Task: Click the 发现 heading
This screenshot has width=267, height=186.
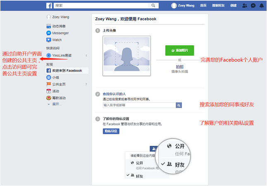Action: tap(49, 64)
